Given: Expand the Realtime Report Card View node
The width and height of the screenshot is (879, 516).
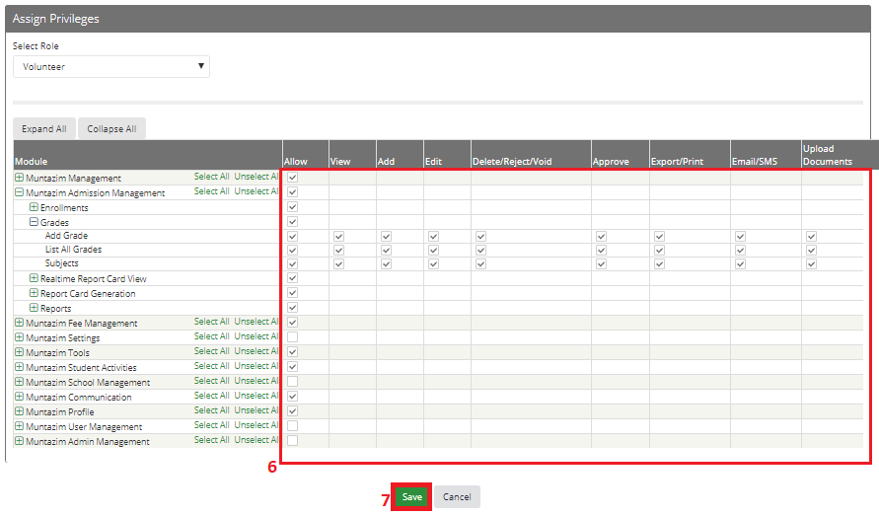Looking at the screenshot, I should [34, 277].
